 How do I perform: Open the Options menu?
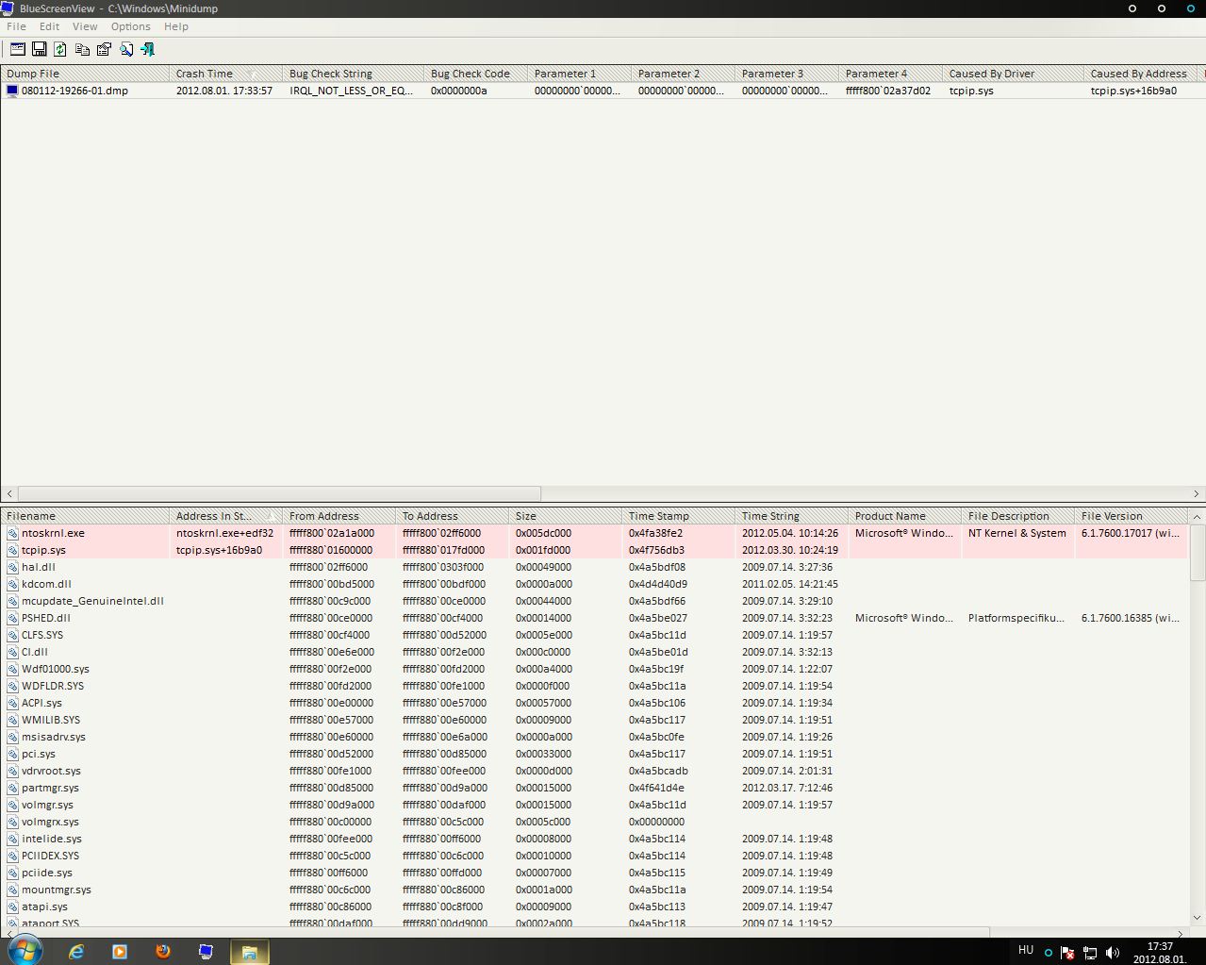pos(130,26)
